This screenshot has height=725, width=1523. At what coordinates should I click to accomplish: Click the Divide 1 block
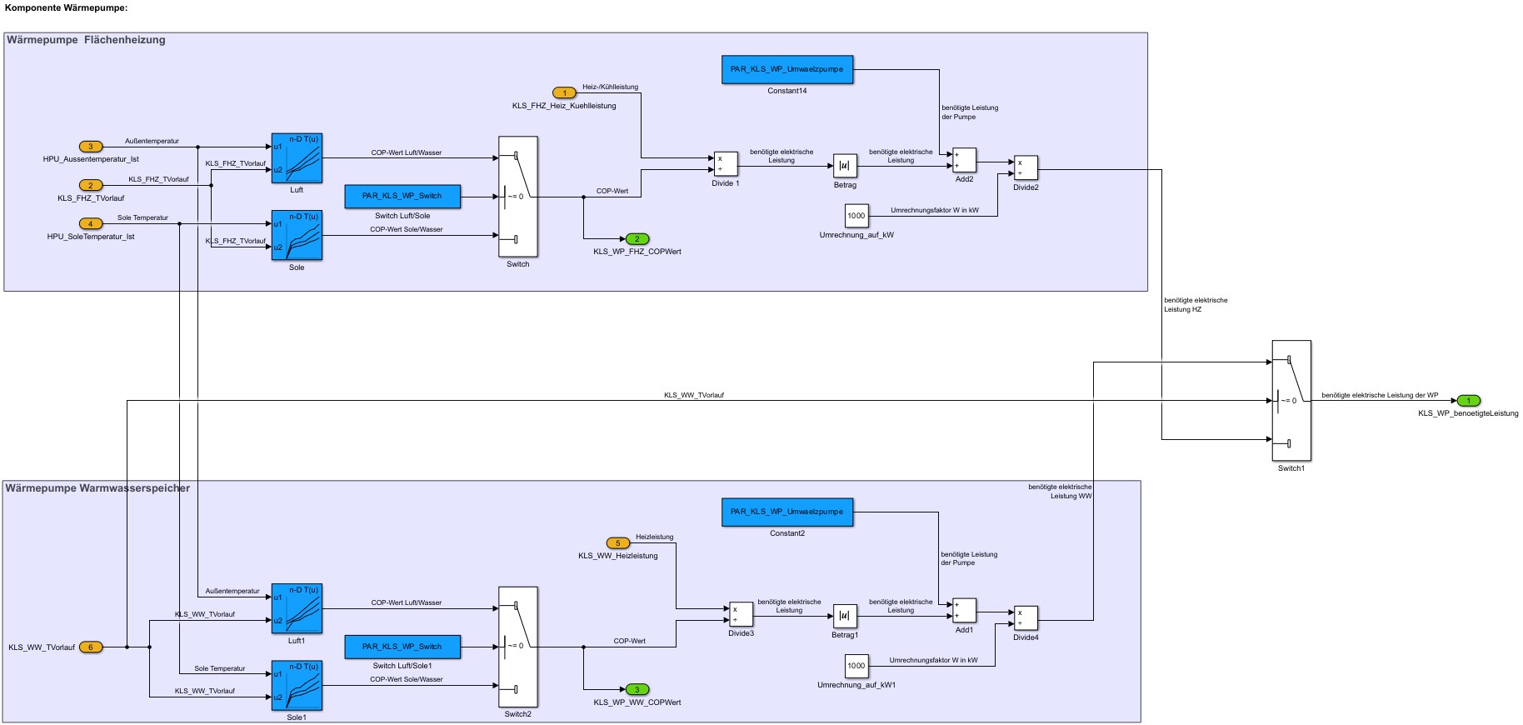click(725, 164)
